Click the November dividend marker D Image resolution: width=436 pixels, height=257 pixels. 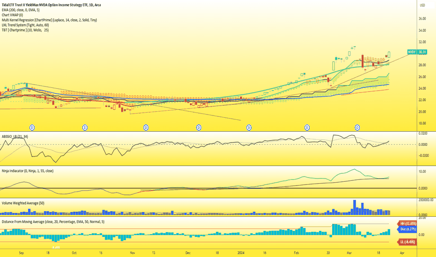[145, 128]
